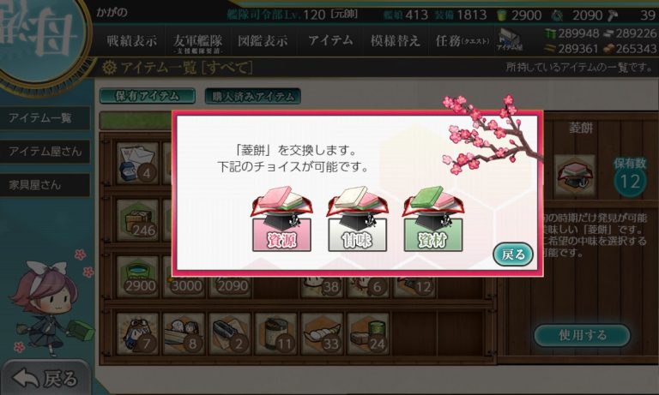
Task: Choose the pink 資源 hishimochi exchange option
Action: (281, 219)
